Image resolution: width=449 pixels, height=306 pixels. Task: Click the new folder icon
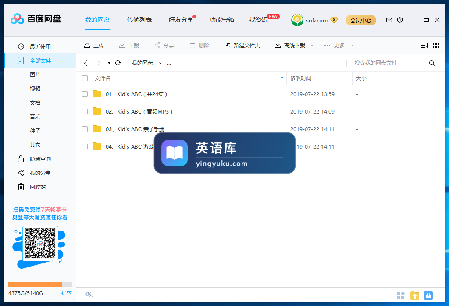tap(227, 45)
